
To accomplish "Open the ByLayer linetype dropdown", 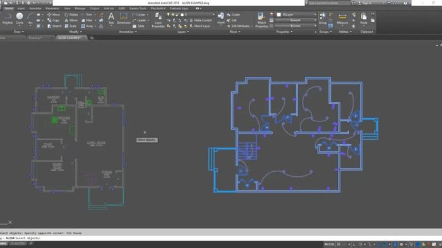I will click(296, 26).
